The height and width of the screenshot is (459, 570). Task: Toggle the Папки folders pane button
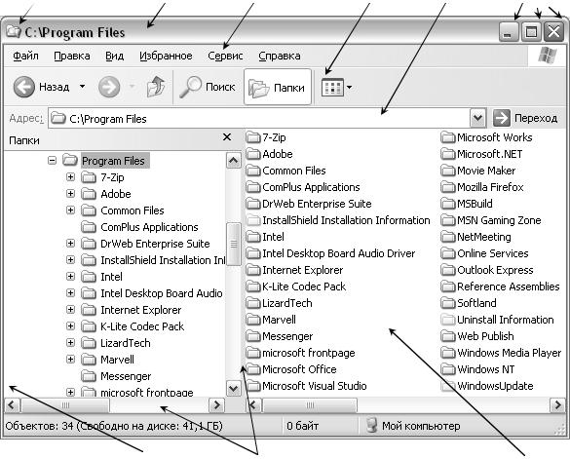[x=278, y=88]
